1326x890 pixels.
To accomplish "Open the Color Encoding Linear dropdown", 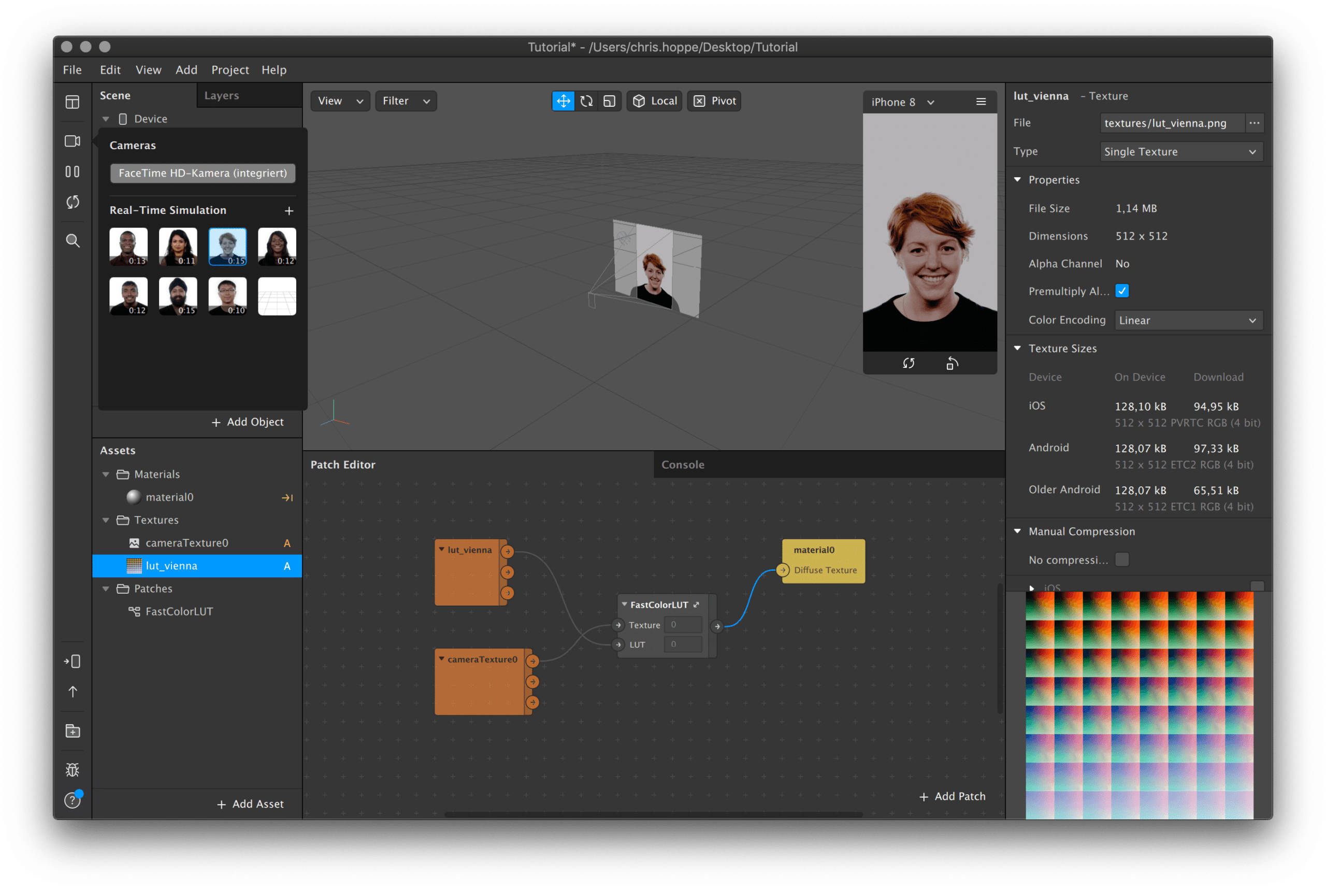I will click(1188, 320).
